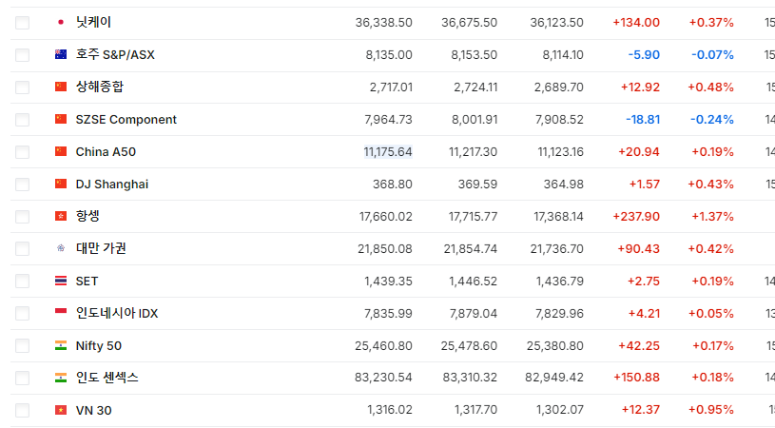Click the Australia flag icon beside 호주 S&P/ASX
Viewport: 775px width, 428px height.
click(61, 54)
